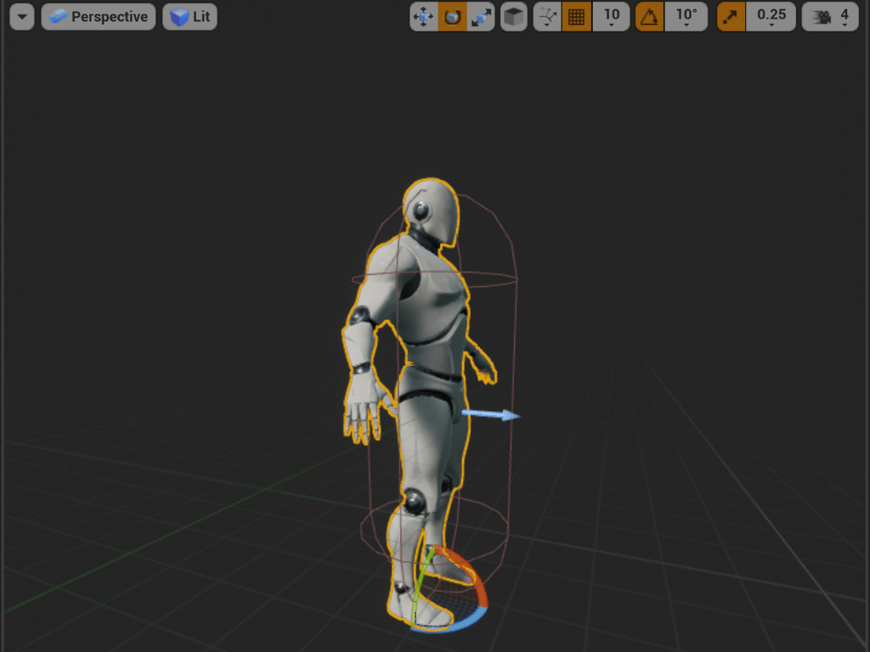Click the mannequin's head in viewport

click(432, 210)
